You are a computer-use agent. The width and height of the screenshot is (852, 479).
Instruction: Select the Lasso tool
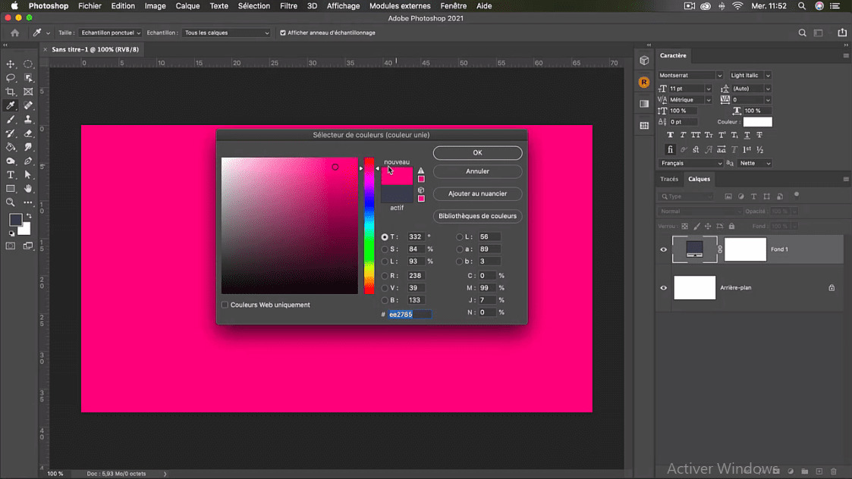pyautogui.click(x=11, y=77)
